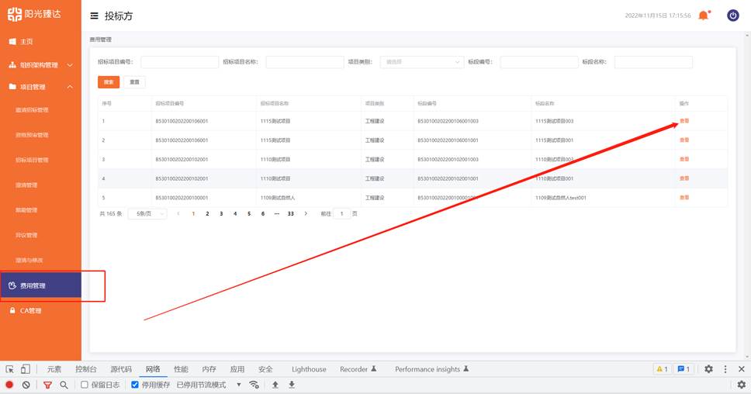Toggle the network filter funnel icon
The width and height of the screenshot is (751, 394).
[x=47, y=385]
